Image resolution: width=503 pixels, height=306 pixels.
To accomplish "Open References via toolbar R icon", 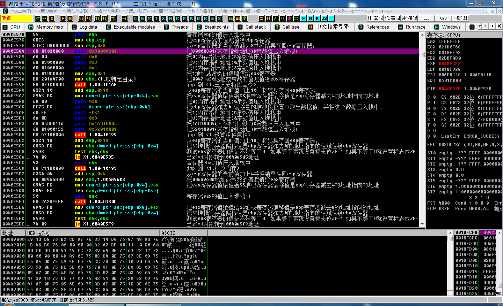I will pos(205,18).
